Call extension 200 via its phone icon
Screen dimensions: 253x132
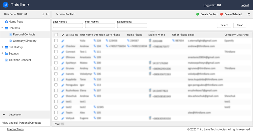point(95,63)
